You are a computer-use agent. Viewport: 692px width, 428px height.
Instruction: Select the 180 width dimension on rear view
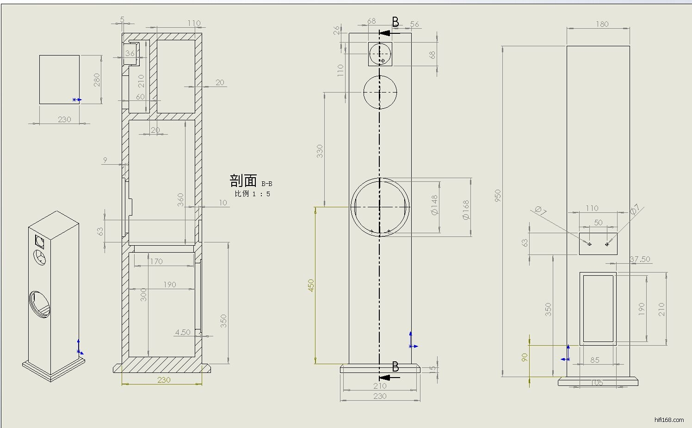(x=602, y=24)
